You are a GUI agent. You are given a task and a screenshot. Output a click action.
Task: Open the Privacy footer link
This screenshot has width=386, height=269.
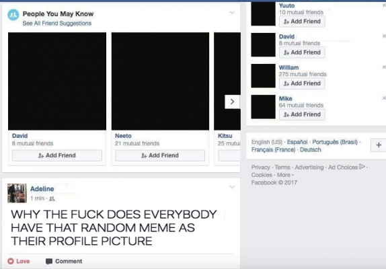[x=260, y=167]
